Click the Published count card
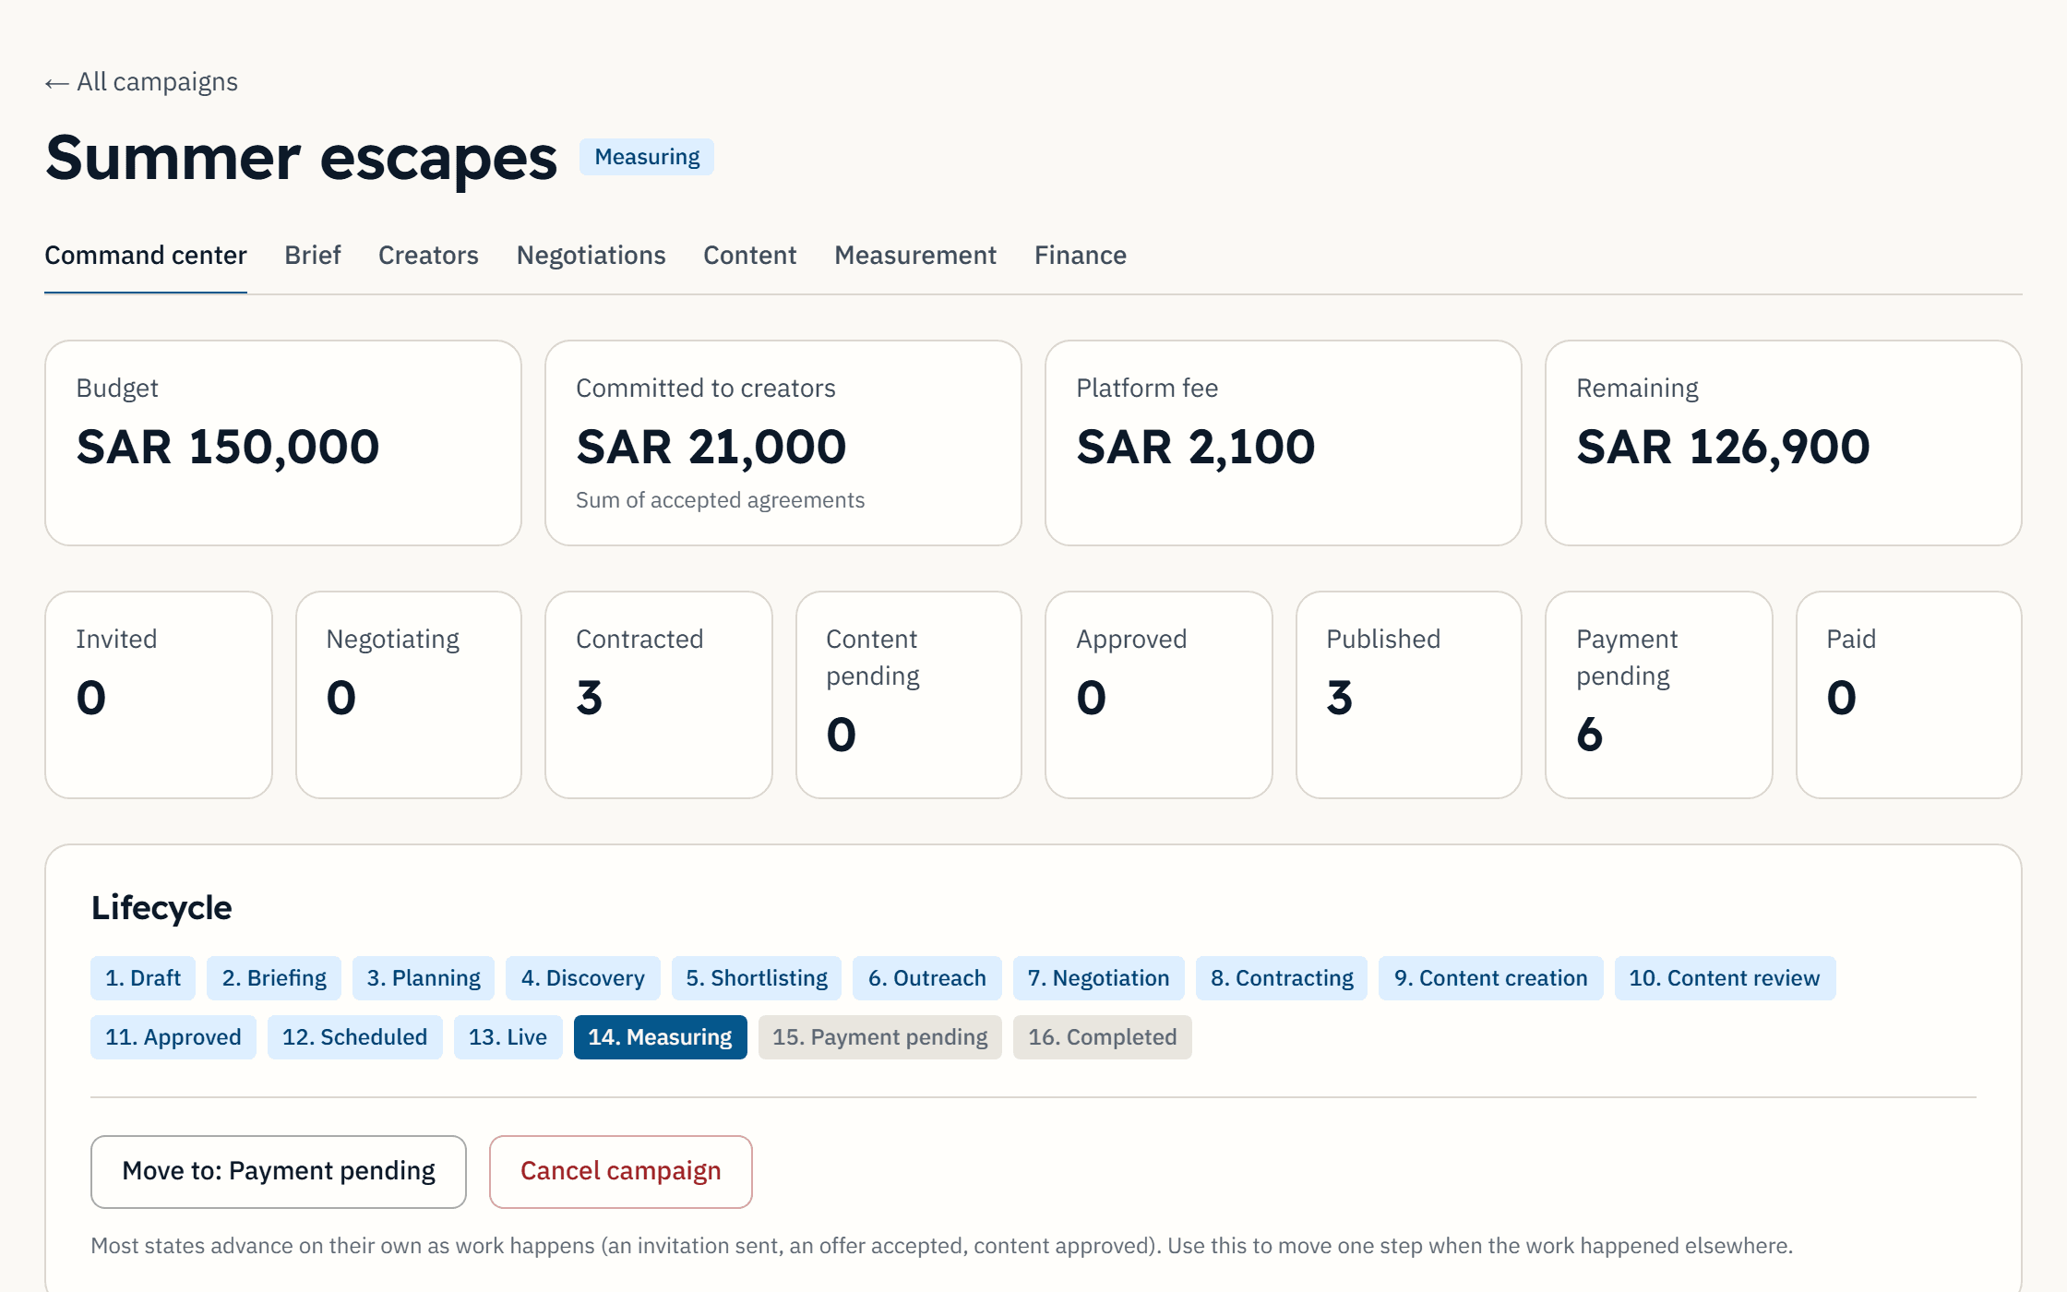 (1409, 695)
